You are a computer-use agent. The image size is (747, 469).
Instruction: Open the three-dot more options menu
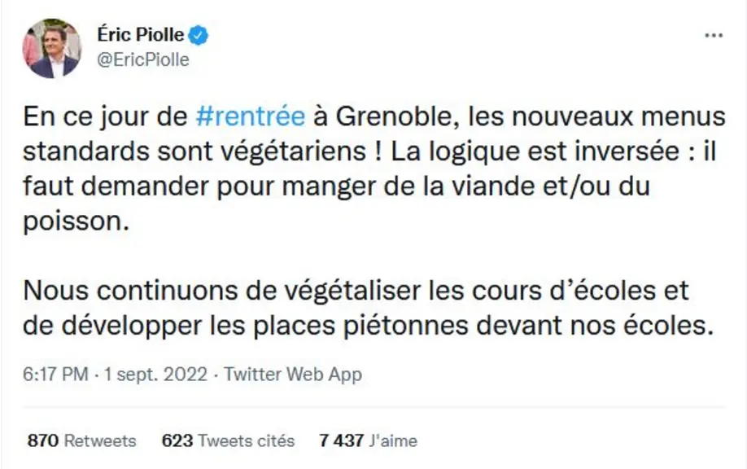(713, 36)
